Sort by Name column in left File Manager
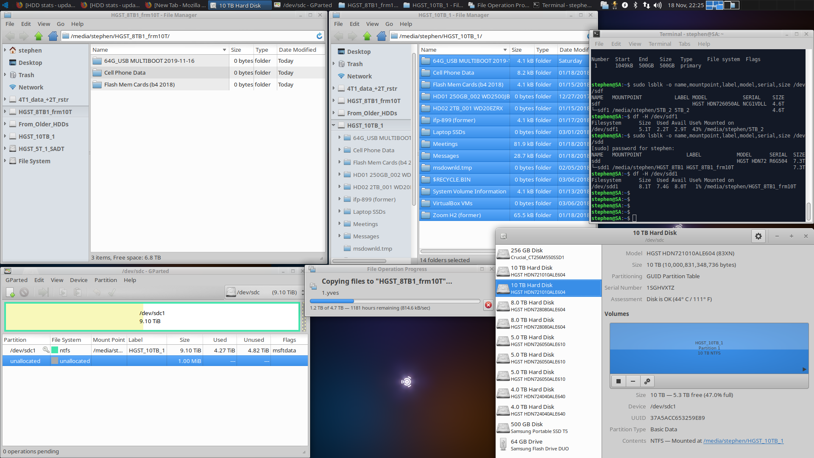Image resolution: width=814 pixels, height=458 pixels. 159,50
